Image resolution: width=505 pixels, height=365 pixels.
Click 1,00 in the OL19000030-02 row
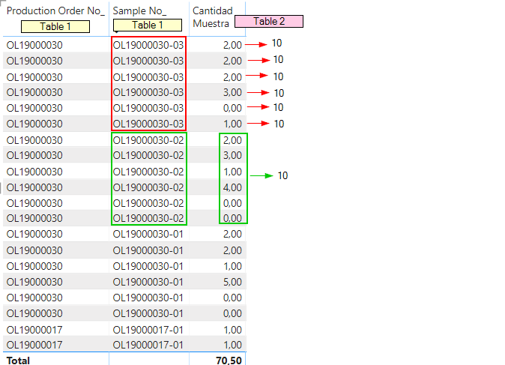232,172
